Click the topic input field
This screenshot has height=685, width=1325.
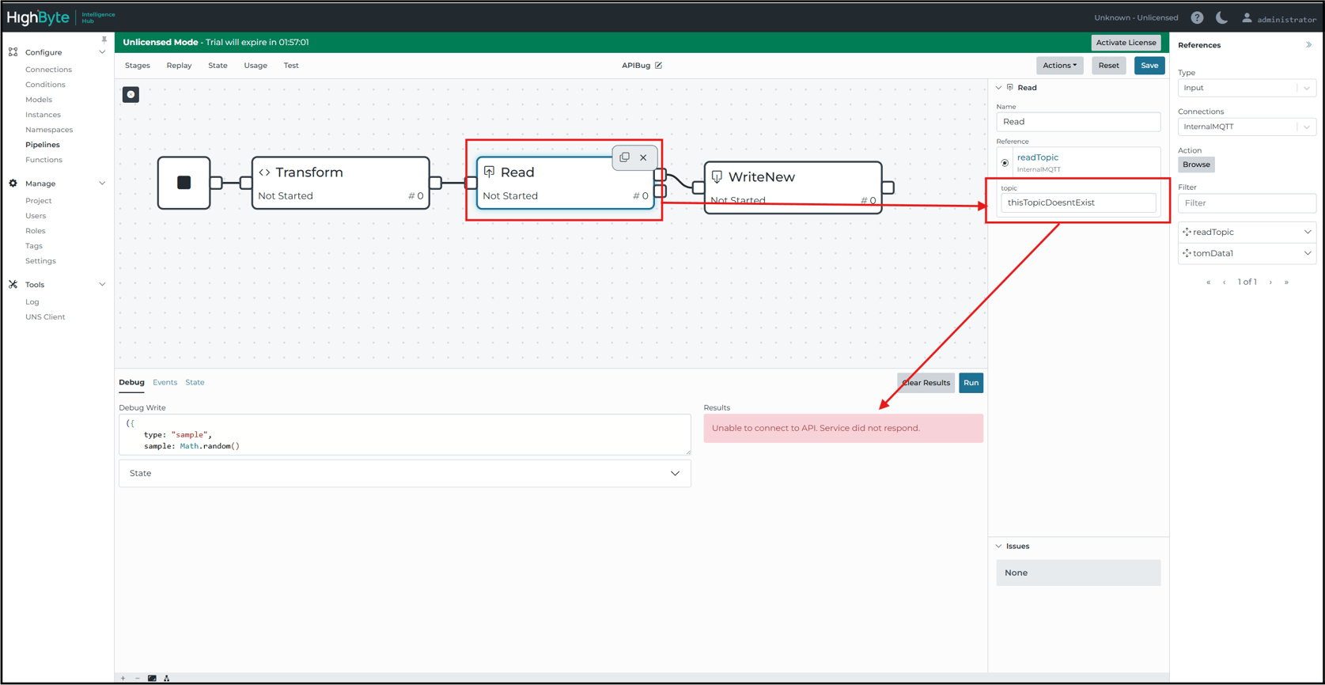click(x=1077, y=202)
